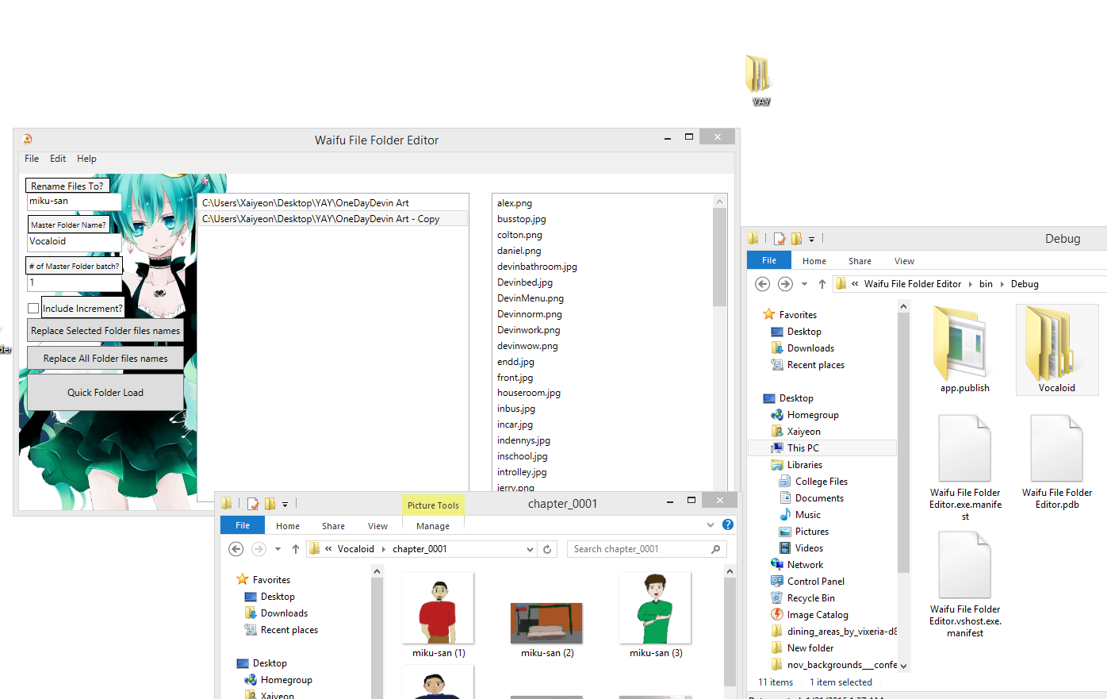The height and width of the screenshot is (699, 1107).
Task: Select houseroom.jpg in the file list
Action: pos(529,393)
